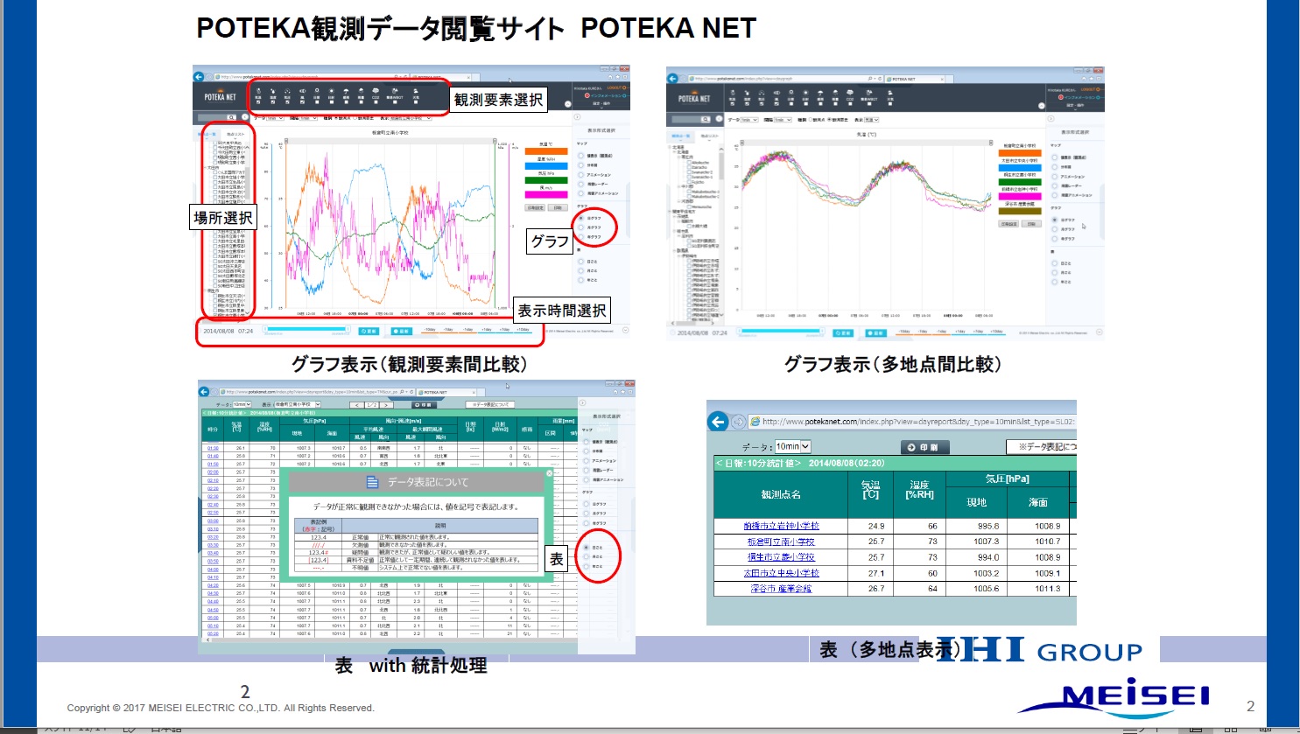Click the 観測点名 column header
1300x734 pixels.
click(x=780, y=494)
